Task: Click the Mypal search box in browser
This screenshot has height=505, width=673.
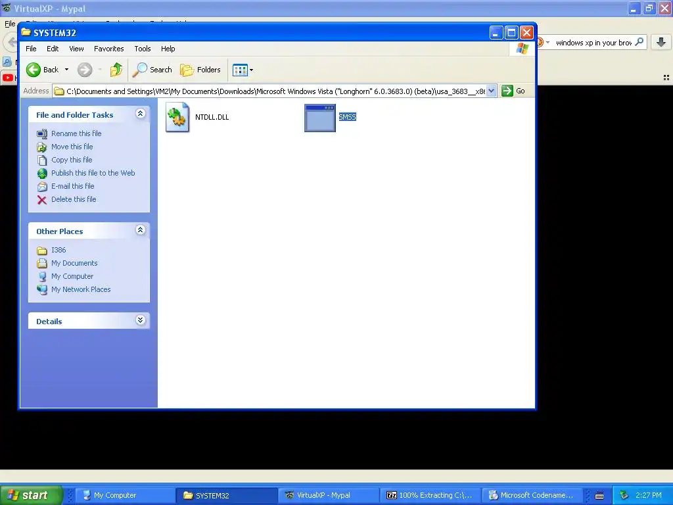Action: coord(593,43)
